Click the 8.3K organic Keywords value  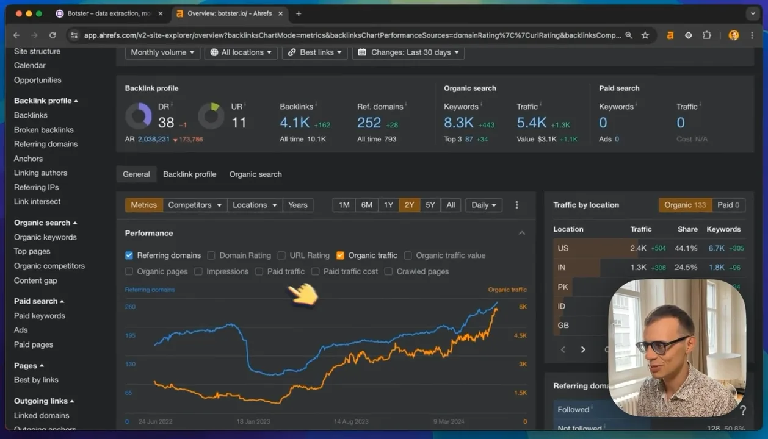click(459, 123)
